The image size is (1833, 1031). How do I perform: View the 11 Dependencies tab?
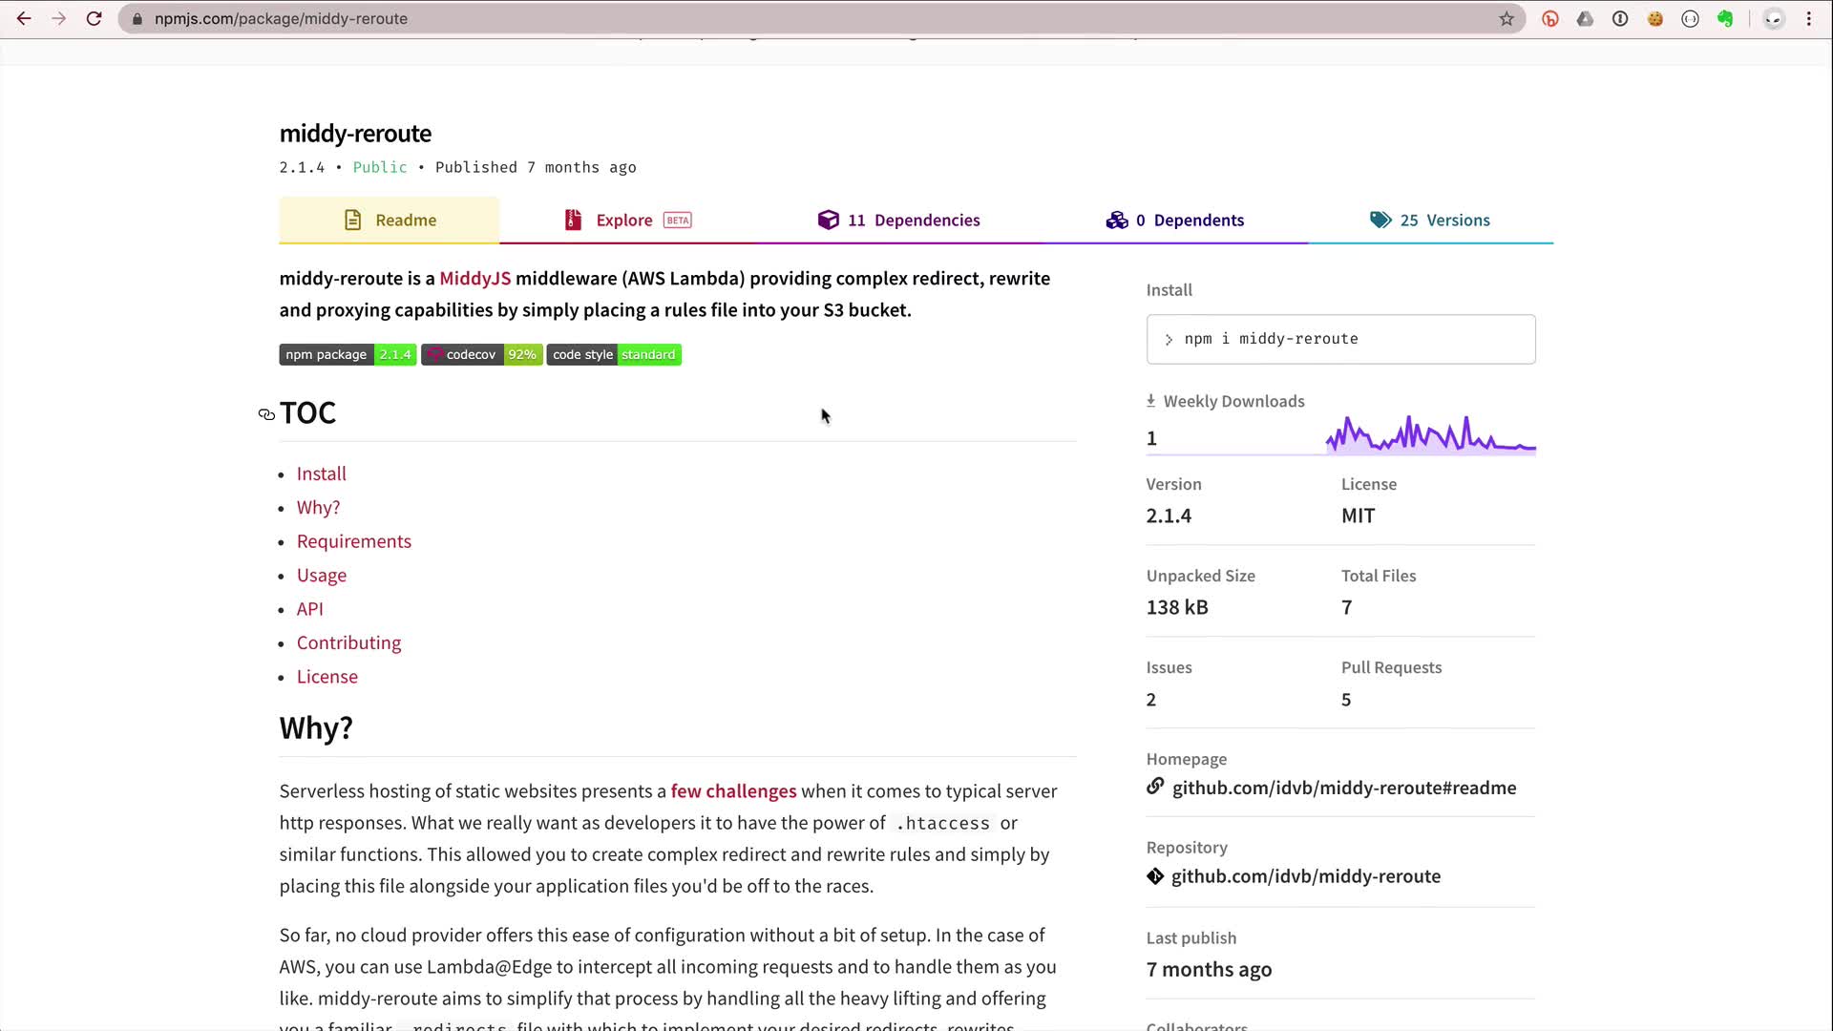click(x=899, y=221)
